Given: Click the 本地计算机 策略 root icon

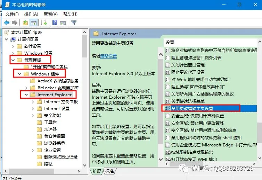Looking at the screenshot, I should (x=6, y=33).
